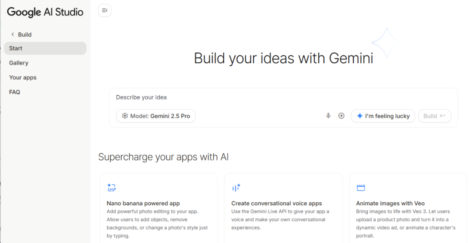Click the Build submit button

click(434, 116)
